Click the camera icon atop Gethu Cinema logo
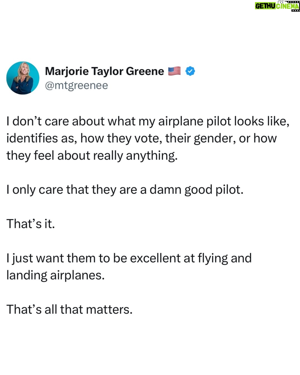 pos(281,2)
